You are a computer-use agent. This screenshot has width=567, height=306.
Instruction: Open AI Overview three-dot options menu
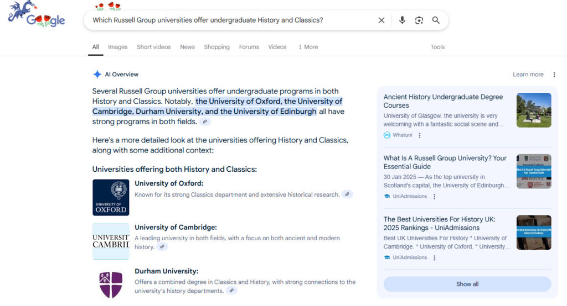(554, 75)
